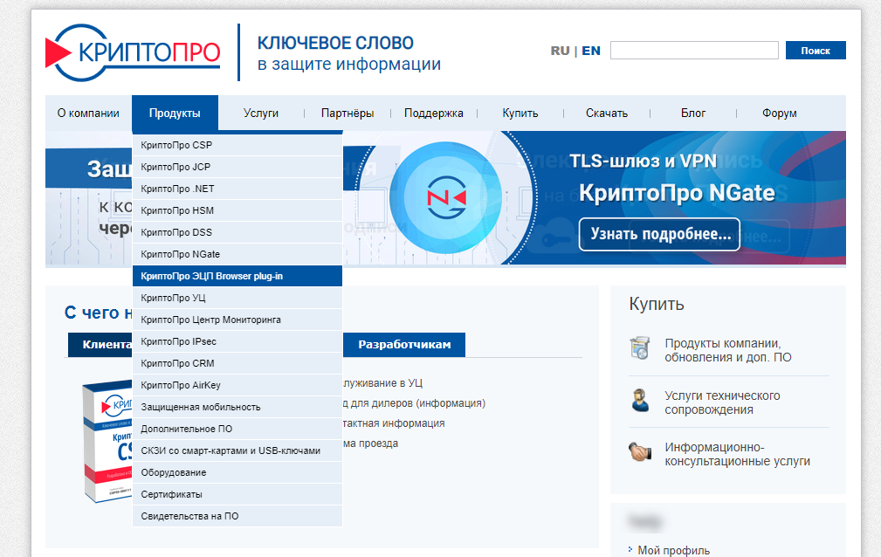Click the КриптоПро NGate banner heading

(677, 193)
